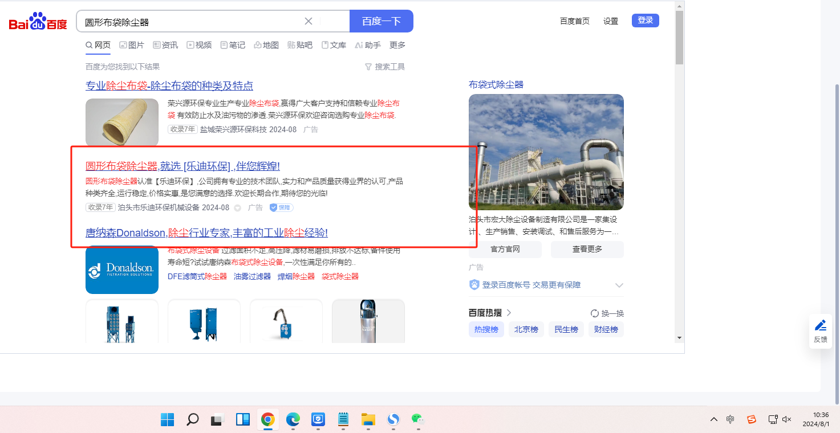840x433 pixels.
Task: Open the Ai 助手 tab
Action: (368, 45)
